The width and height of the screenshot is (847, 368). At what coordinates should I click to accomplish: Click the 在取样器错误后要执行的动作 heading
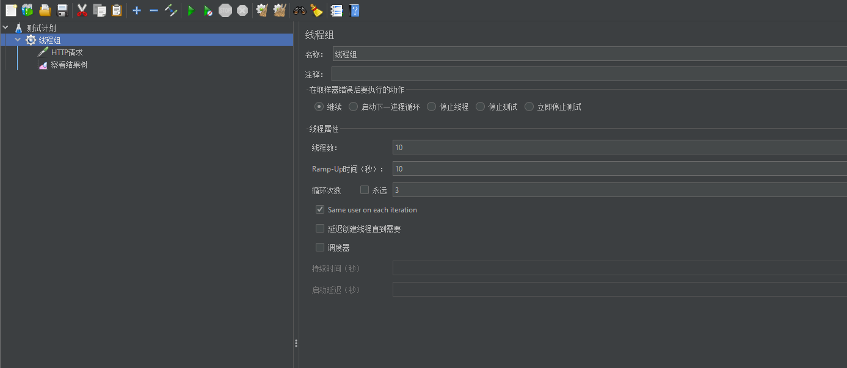point(357,90)
